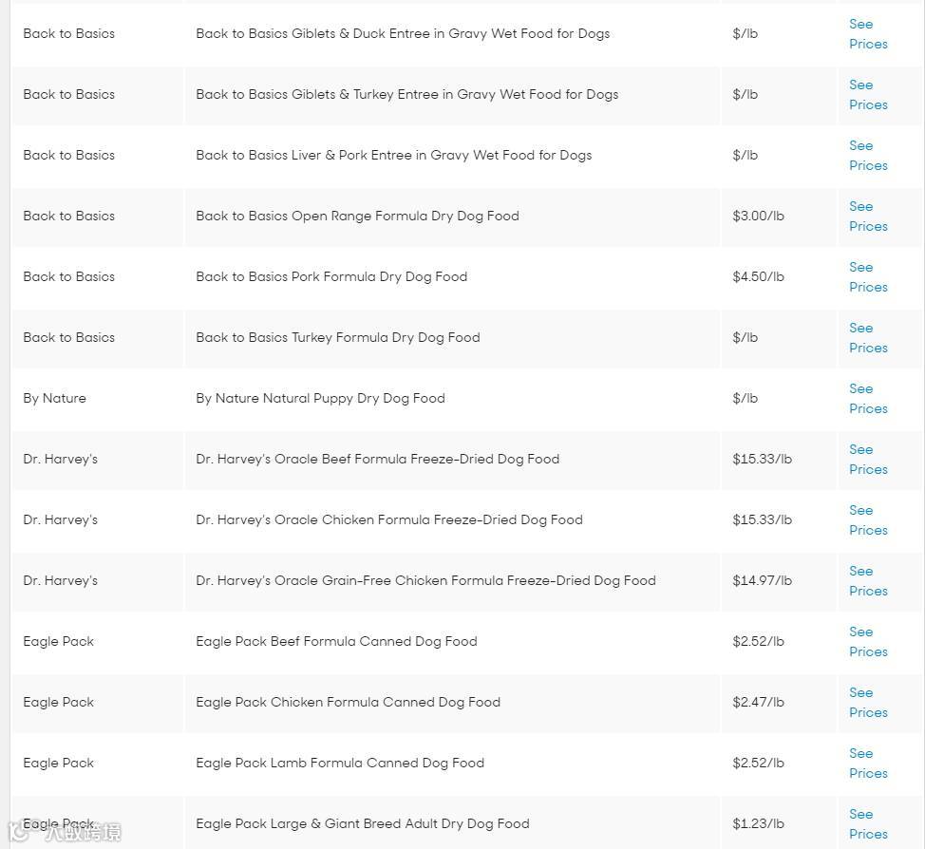925x849 pixels.
Task: Select product name Giblets & Duck Entree in Gravy
Action: point(403,33)
